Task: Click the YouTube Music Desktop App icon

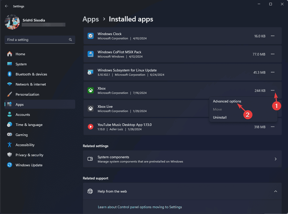Action: pos(91,127)
